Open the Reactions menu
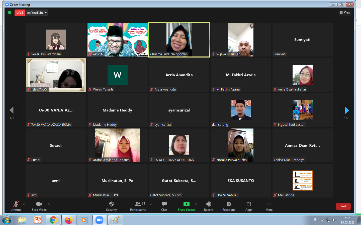 (229, 206)
